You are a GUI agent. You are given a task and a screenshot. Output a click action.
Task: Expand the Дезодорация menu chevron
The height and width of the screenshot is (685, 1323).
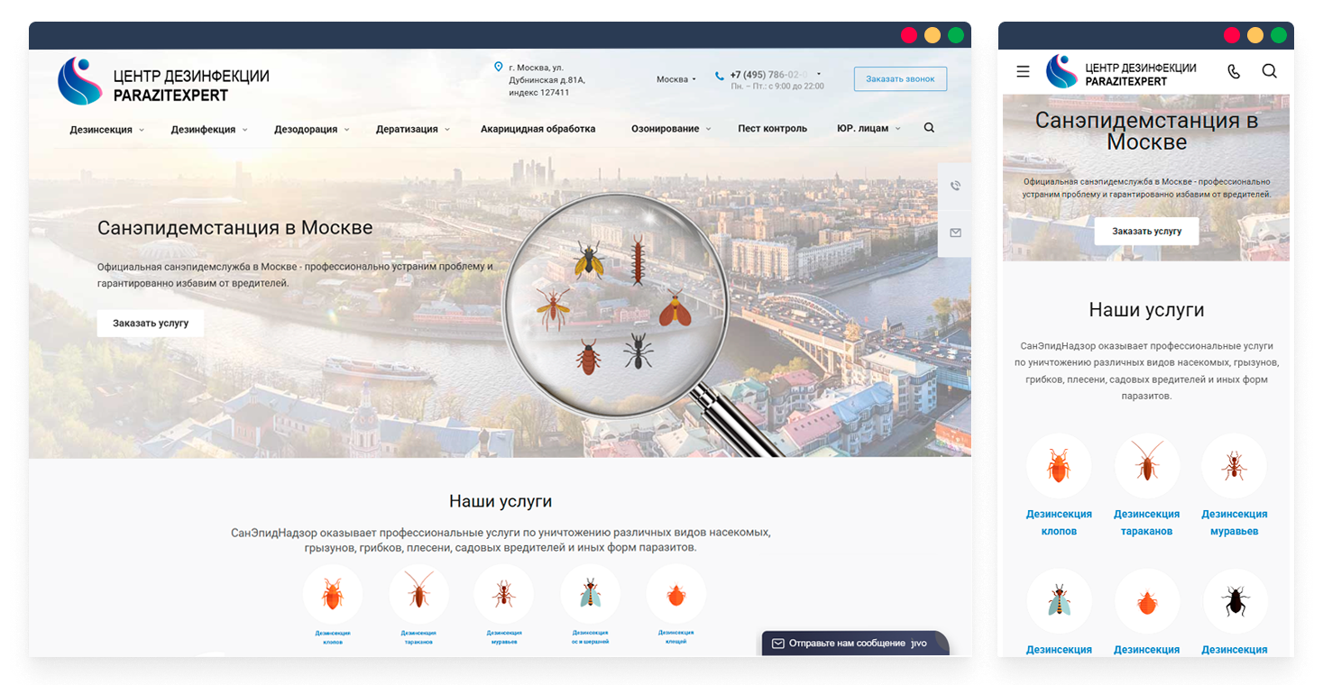coord(346,130)
